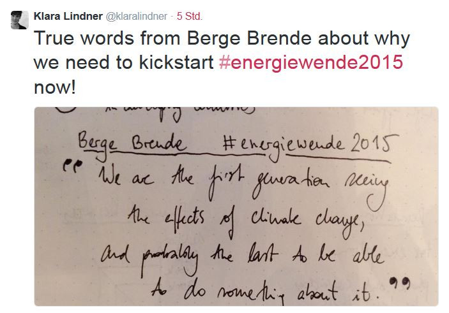The image size is (449, 313).
Task: Open the tweet's 5 Std. timestamp
Action: pos(189,17)
